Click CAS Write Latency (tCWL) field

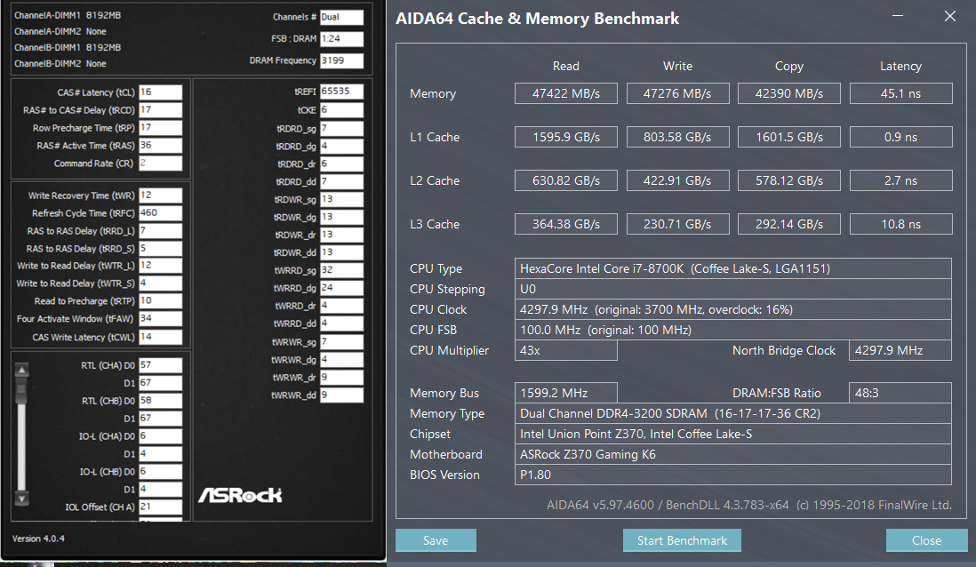[x=161, y=337]
